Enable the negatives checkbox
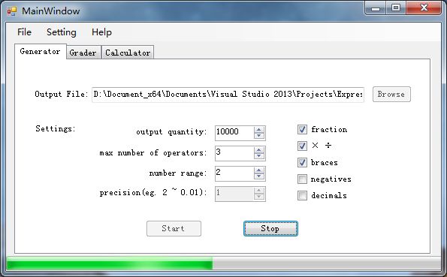 click(x=302, y=179)
